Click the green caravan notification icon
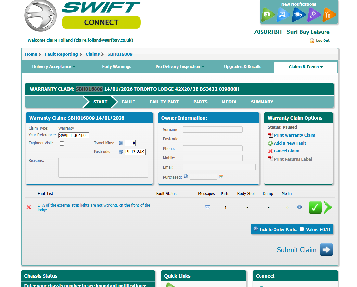357x287 pixels. pyautogui.click(x=268, y=15)
